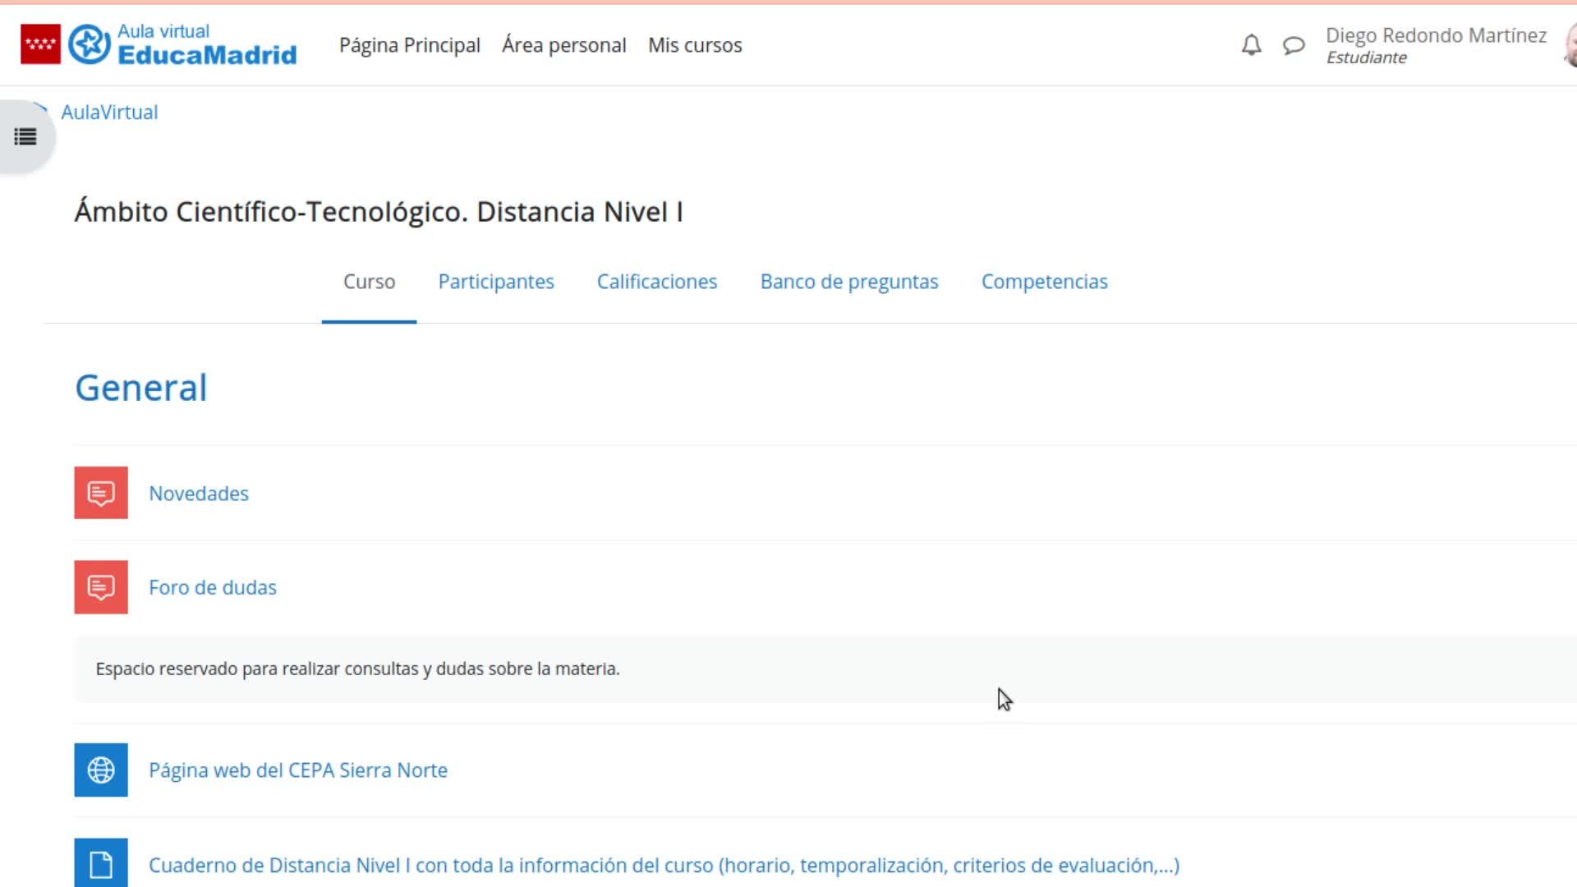Follow the AulaVirtual breadcrumb link
Screen dimensions: 1577x887
tap(109, 113)
